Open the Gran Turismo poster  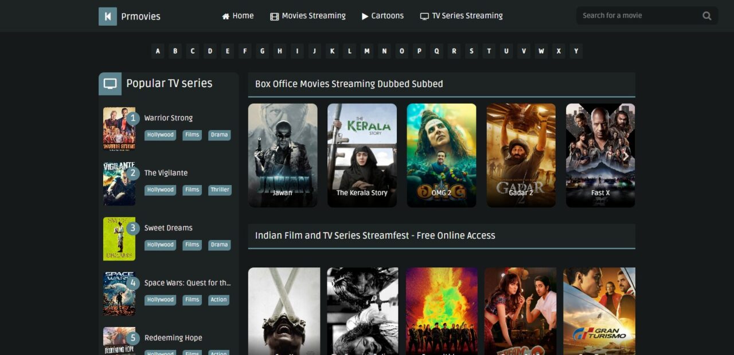(599, 311)
